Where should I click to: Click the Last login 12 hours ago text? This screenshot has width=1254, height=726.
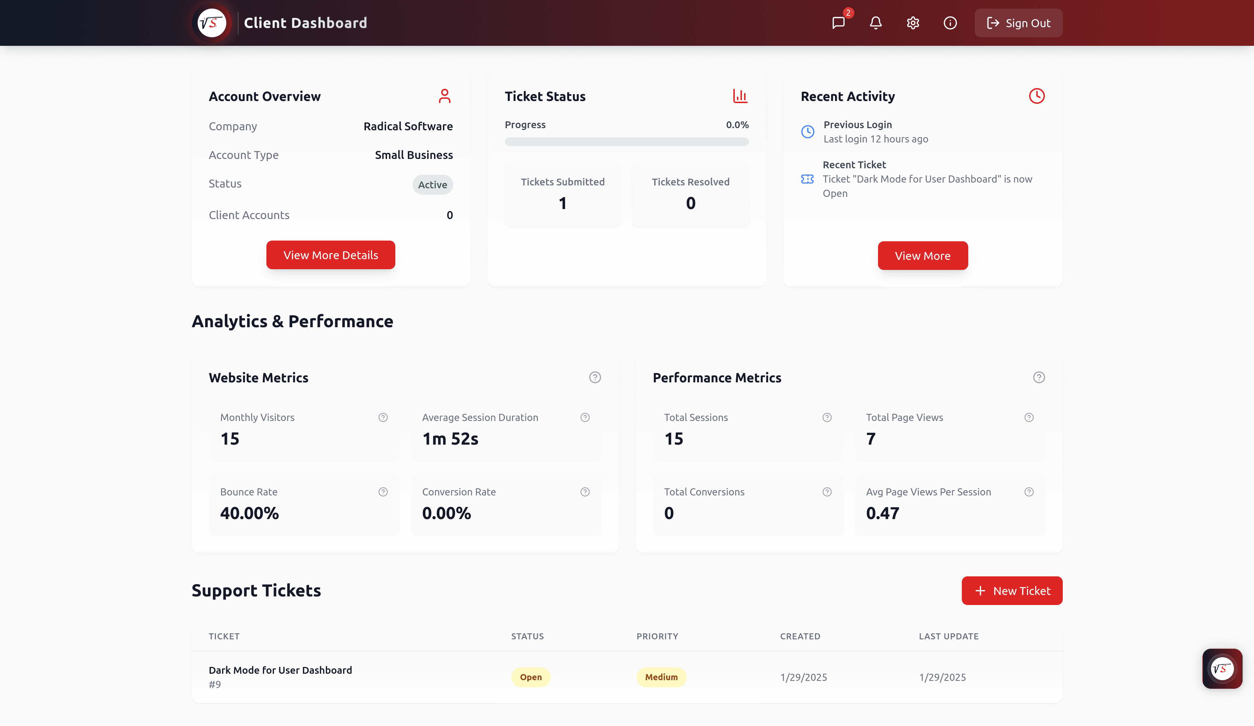pyautogui.click(x=875, y=139)
